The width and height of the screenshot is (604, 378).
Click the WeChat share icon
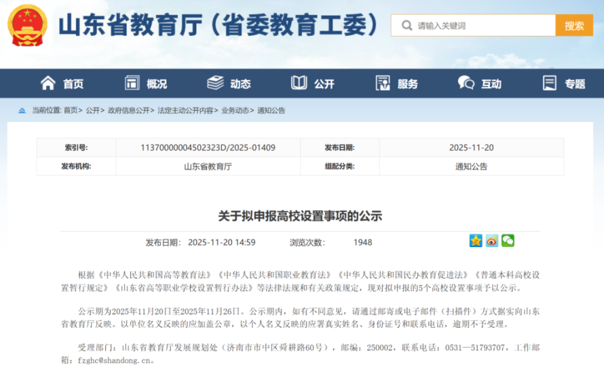click(508, 240)
